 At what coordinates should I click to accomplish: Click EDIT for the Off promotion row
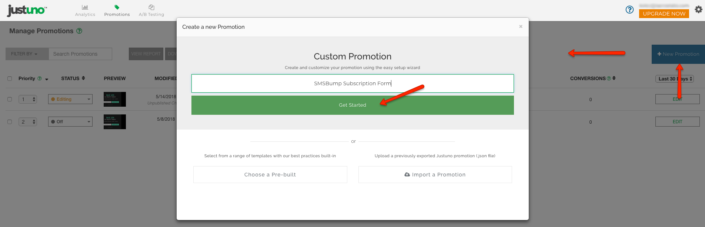pos(677,122)
